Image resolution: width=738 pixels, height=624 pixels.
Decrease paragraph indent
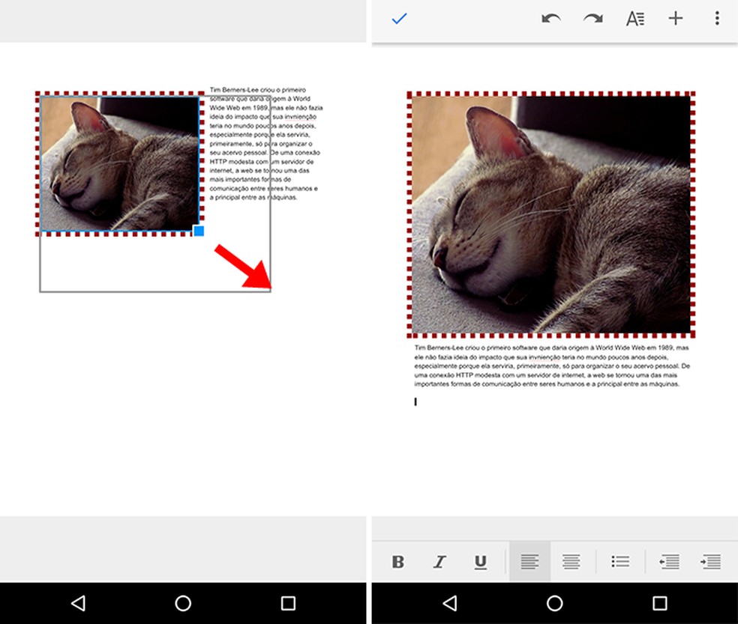669,562
